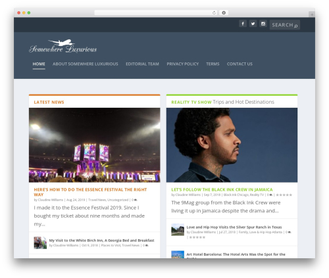
Task: Open the Black Ink Crew portrait image
Action: [232, 145]
